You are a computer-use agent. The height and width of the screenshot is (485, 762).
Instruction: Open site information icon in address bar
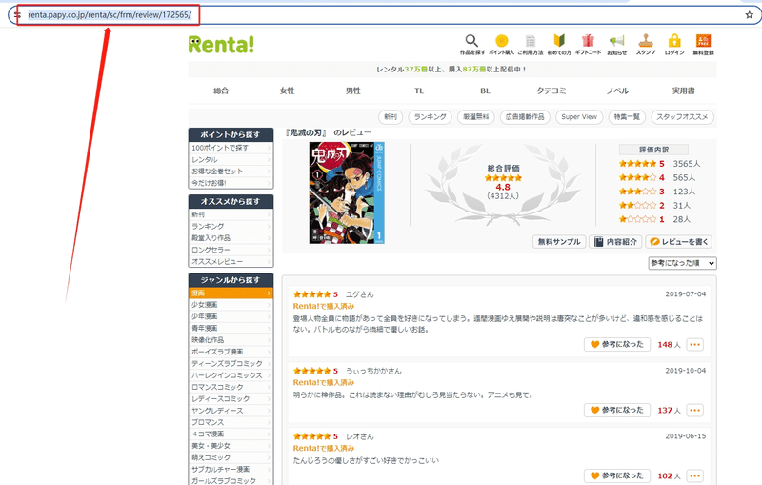coord(17,15)
